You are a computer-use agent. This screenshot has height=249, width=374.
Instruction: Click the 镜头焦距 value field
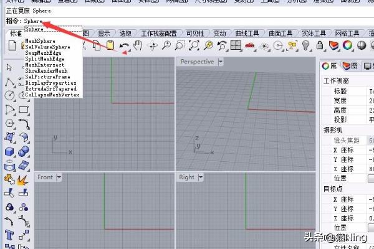point(371,141)
